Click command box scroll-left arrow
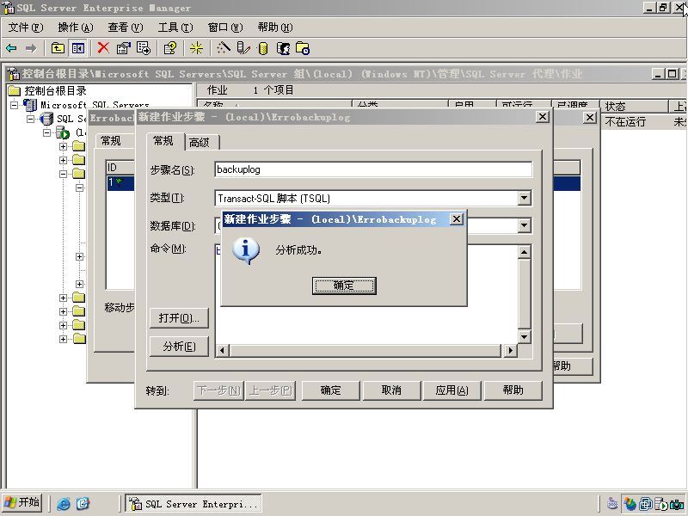Image resolution: width=688 pixels, height=516 pixels. click(223, 351)
